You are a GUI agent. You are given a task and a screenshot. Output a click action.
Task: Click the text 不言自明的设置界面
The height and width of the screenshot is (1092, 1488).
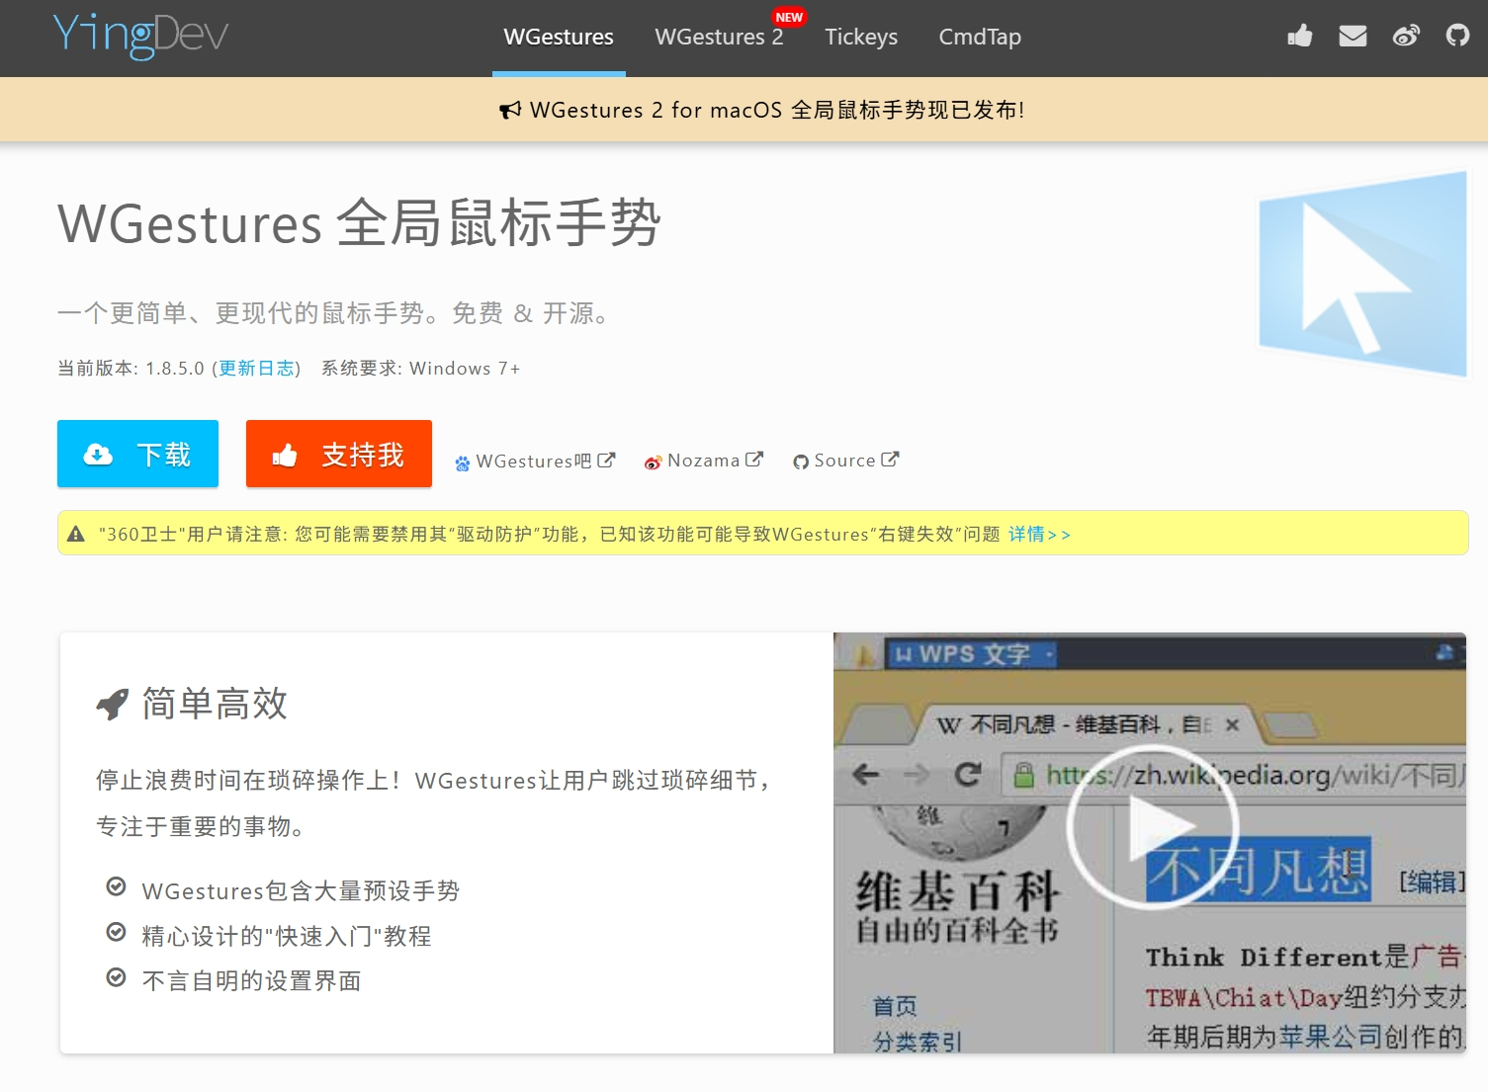pyautogui.click(x=252, y=980)
